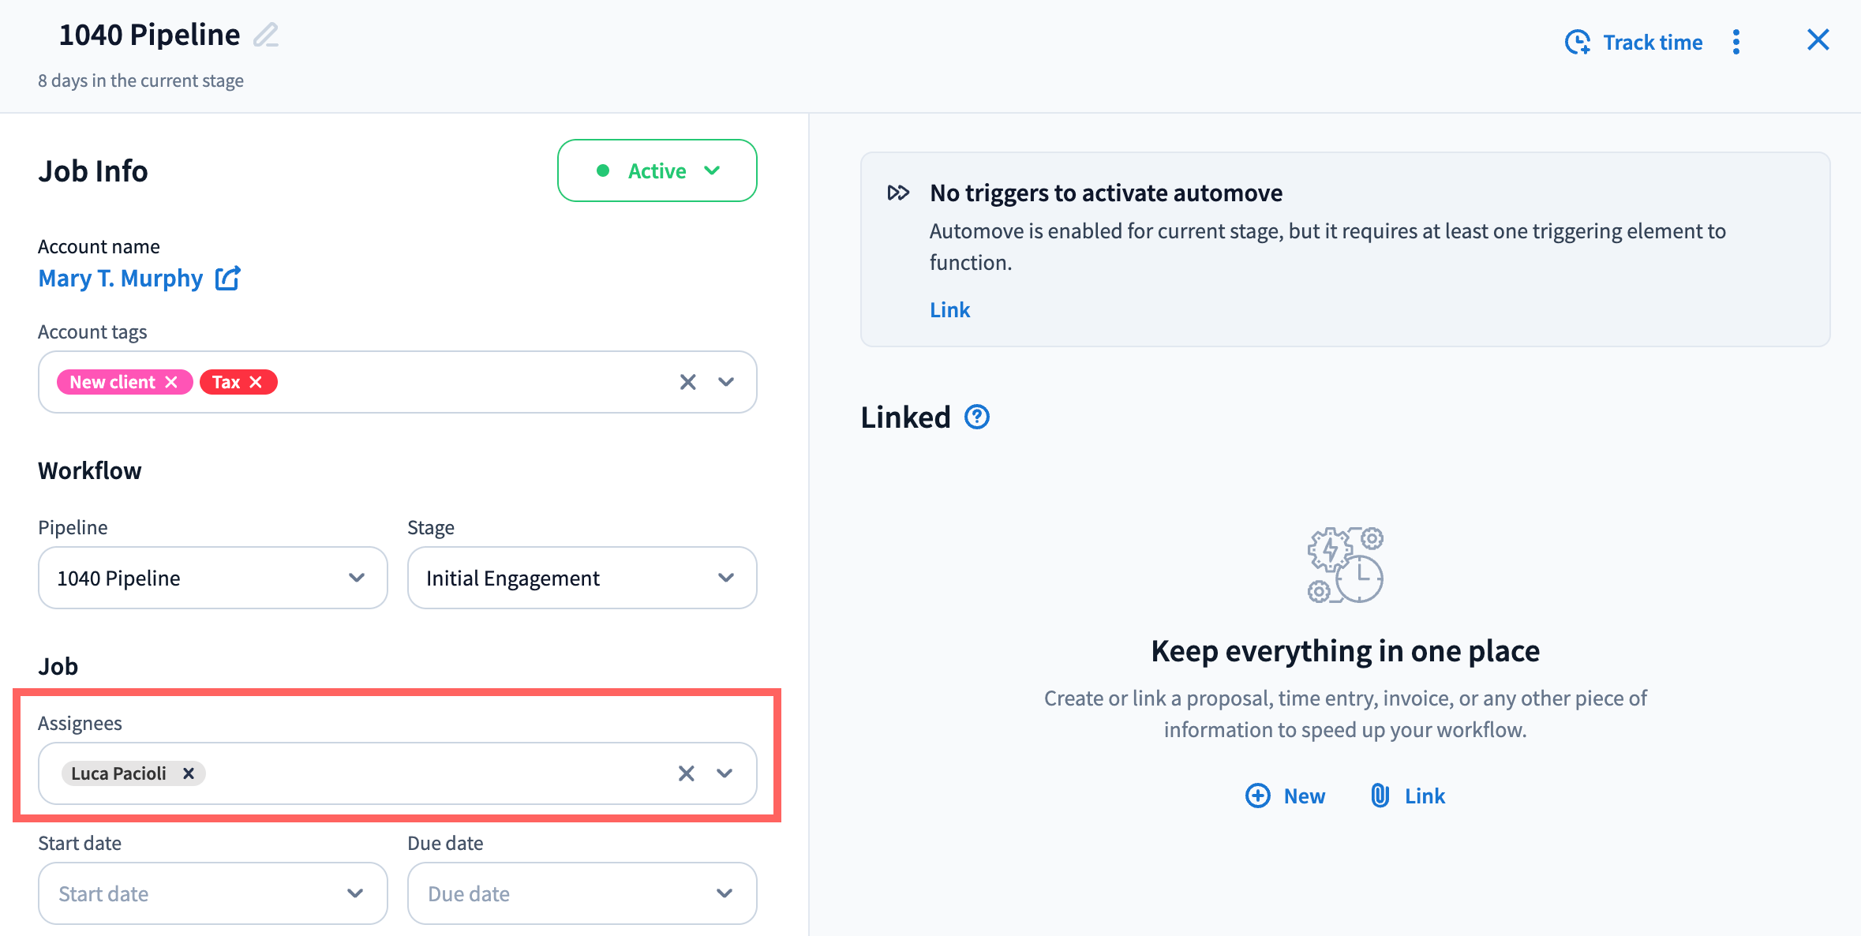Clear all account tags with X

coord(687,382)
